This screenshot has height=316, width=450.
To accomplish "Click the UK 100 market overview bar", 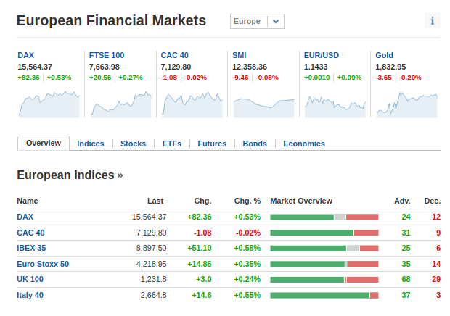I will (324, 280).
